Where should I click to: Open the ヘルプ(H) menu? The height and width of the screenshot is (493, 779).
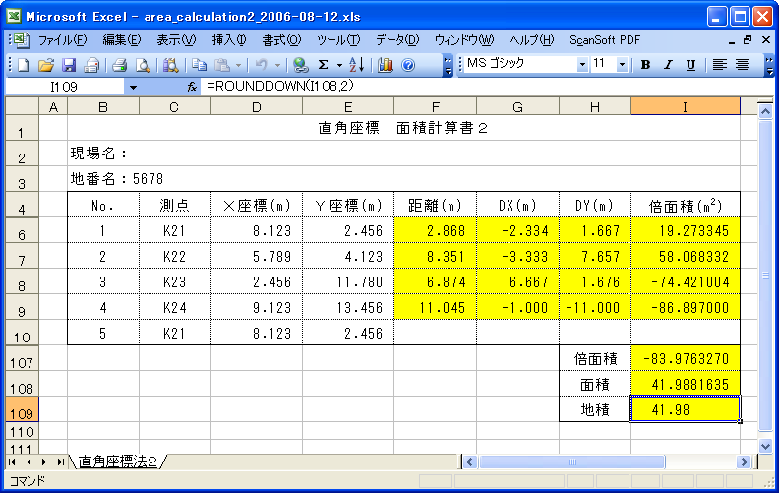pyautogui.click(x=531, y=40)
